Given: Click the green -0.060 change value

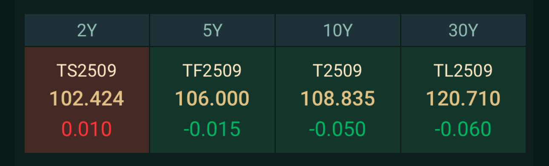Looking at the screenshot, I should tap(463, 129).
